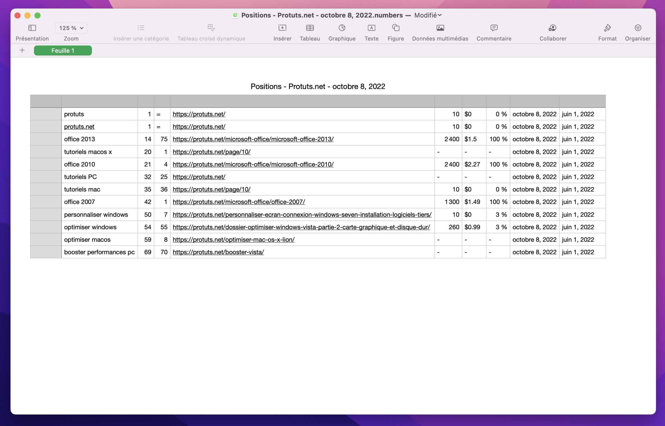
Task: Open the tutoriels PC protuts.net link
Action: (x=199, y=177)
